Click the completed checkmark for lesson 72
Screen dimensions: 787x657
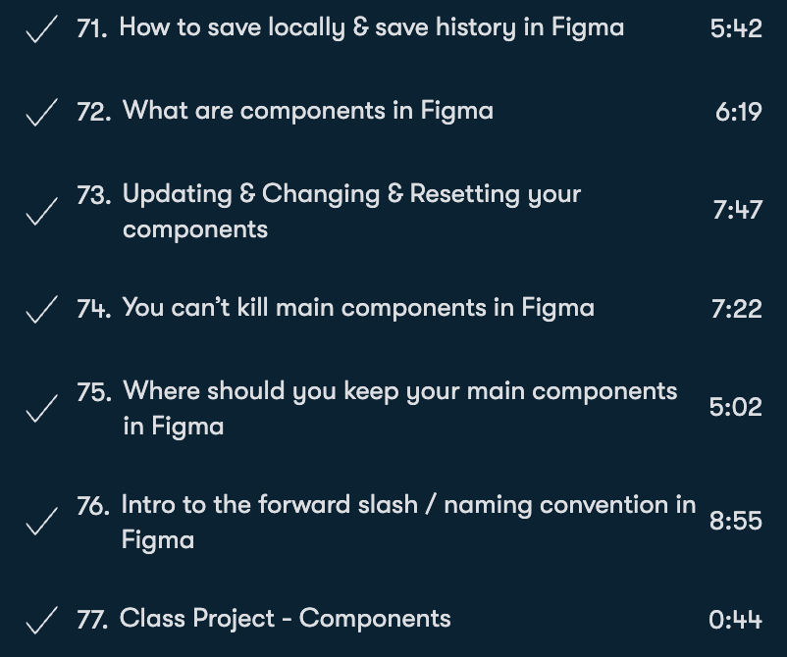tap(39, 113)
